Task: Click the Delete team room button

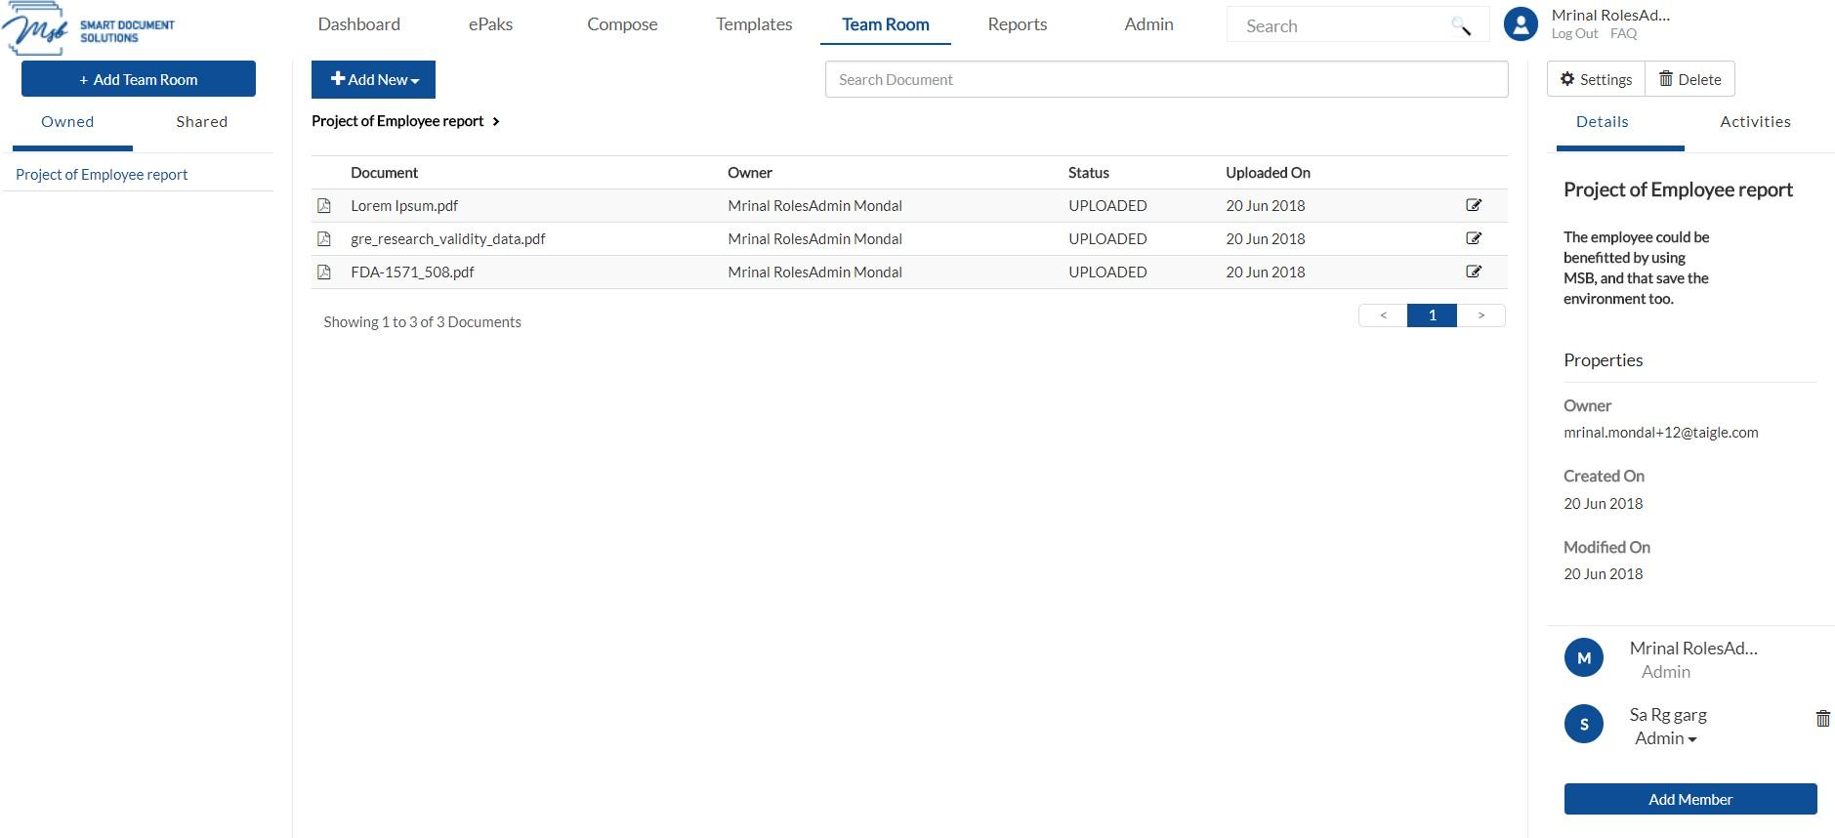Action: click(1690, 79)
